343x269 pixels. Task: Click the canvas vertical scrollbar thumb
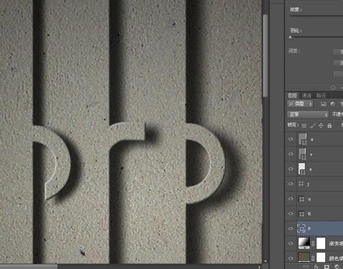pyautogui.click(x=265, y=55)
